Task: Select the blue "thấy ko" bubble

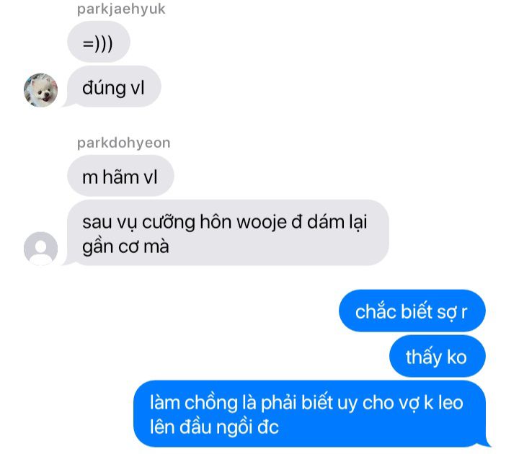Action: [438, 356]
